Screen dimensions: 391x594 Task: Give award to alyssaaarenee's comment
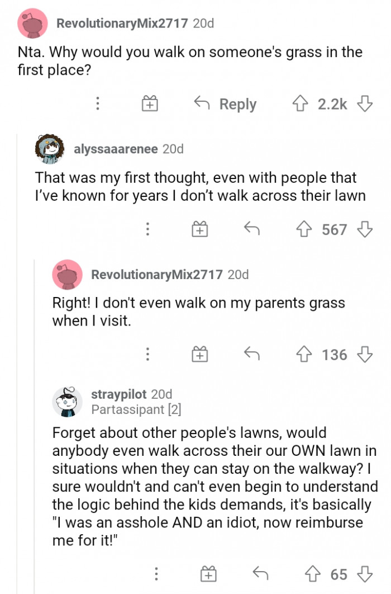point(199,229)
